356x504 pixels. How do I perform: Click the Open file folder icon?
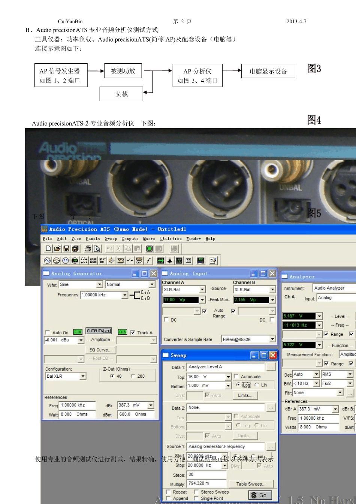point(57,248)
